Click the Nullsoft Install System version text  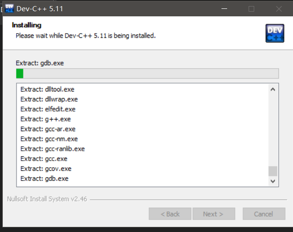(x=45, y=199)
